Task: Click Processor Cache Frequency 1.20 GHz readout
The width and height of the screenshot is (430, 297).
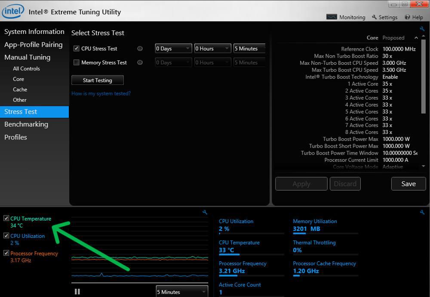Action: 306,271
